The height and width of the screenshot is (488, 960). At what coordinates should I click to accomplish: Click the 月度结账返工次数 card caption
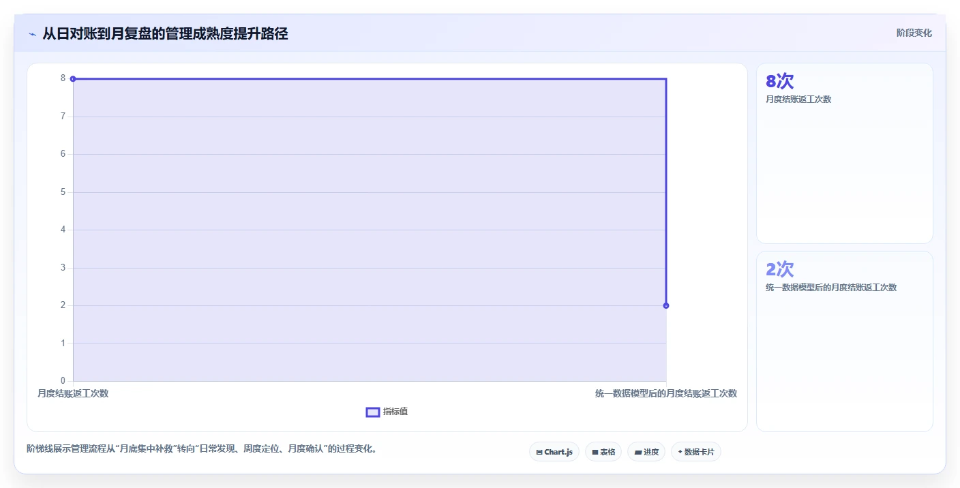798,100
